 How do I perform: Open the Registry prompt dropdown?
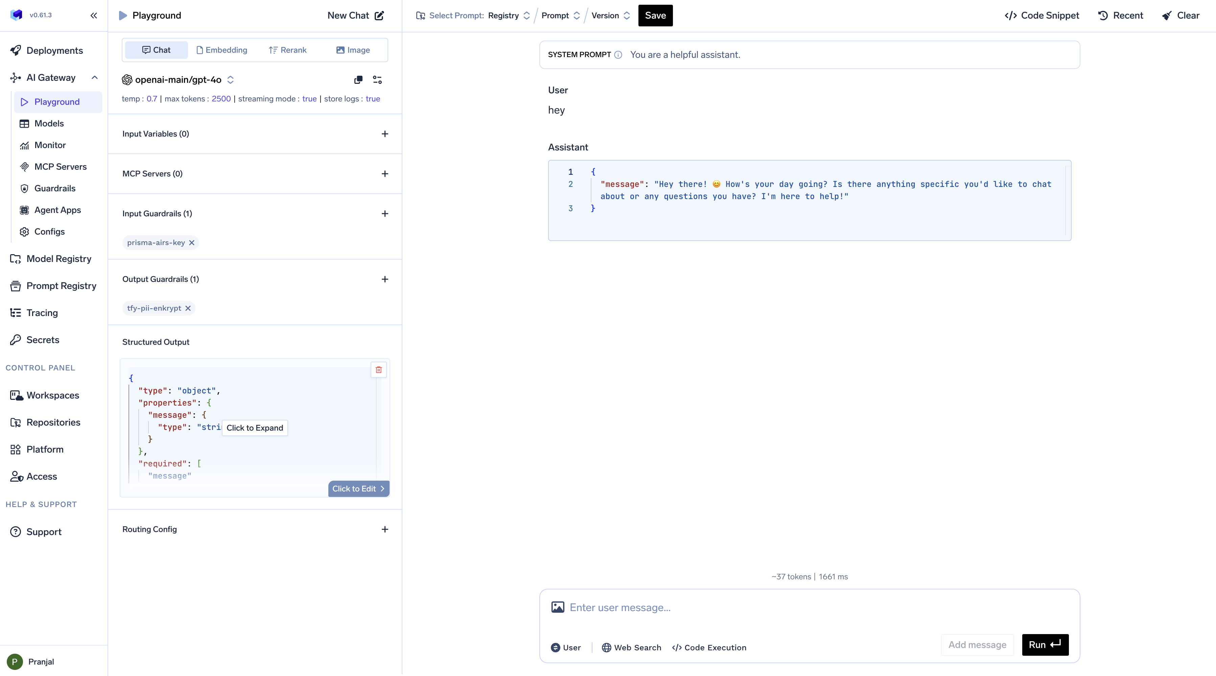coord(509,16)
